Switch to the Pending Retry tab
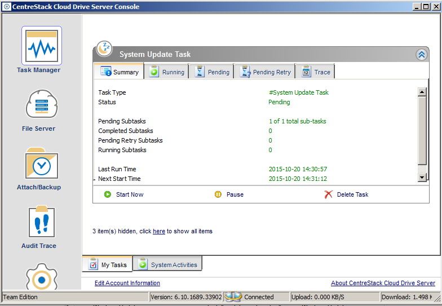 tap(265, 72)
